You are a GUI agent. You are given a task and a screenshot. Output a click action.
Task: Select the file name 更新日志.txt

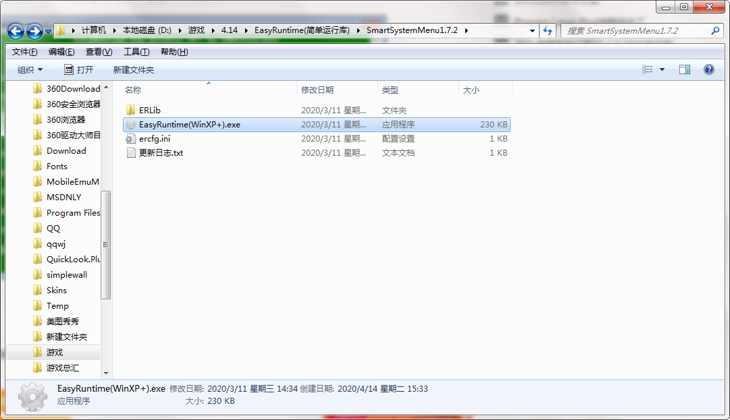161,153
